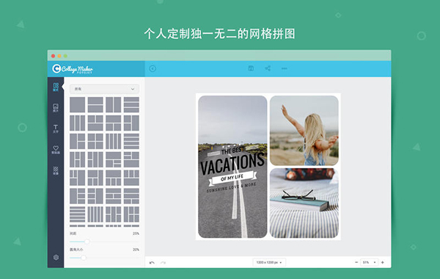Undo the last action

152,263
